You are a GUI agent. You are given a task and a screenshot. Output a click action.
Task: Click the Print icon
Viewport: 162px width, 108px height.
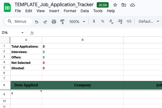tap(54, 22)
